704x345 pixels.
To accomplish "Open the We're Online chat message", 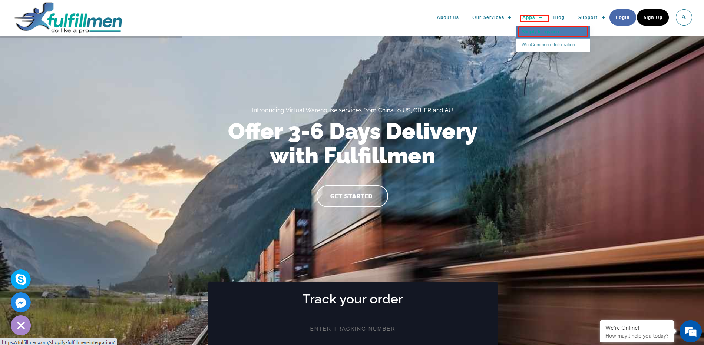I will point(637,331).
